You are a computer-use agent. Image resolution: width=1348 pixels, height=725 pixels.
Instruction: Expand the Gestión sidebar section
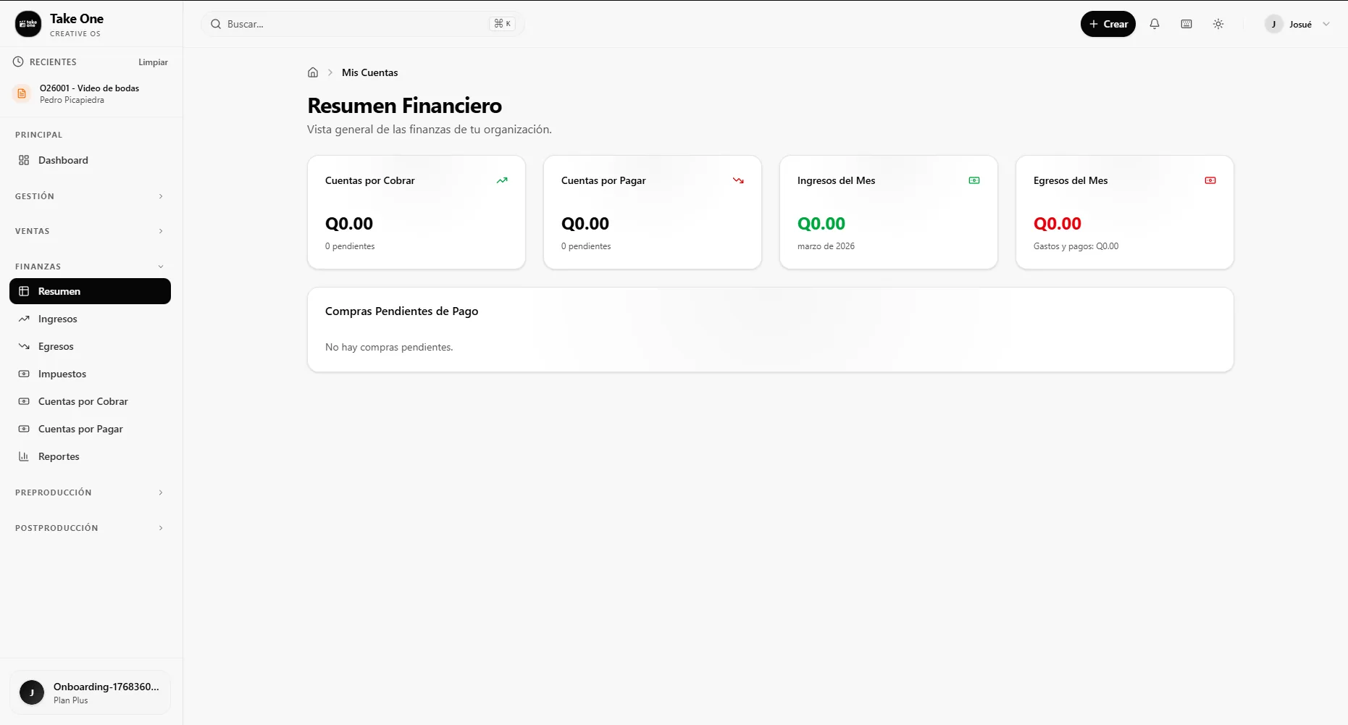click(90, 196)
